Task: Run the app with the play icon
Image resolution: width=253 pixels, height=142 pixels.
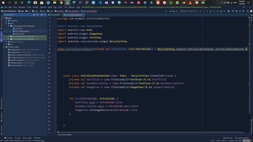Action: tap(200, 11)
